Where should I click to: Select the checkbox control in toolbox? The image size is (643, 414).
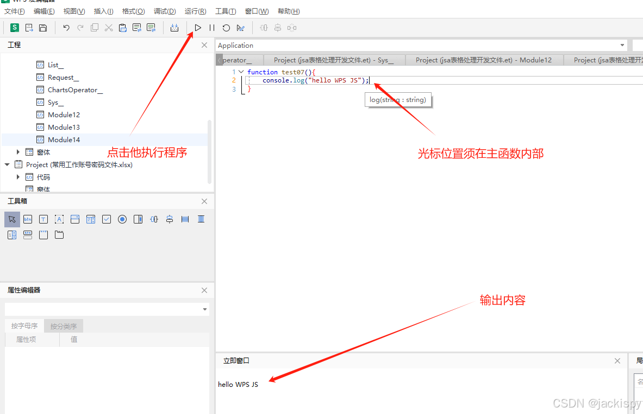[x=106, y=219]
